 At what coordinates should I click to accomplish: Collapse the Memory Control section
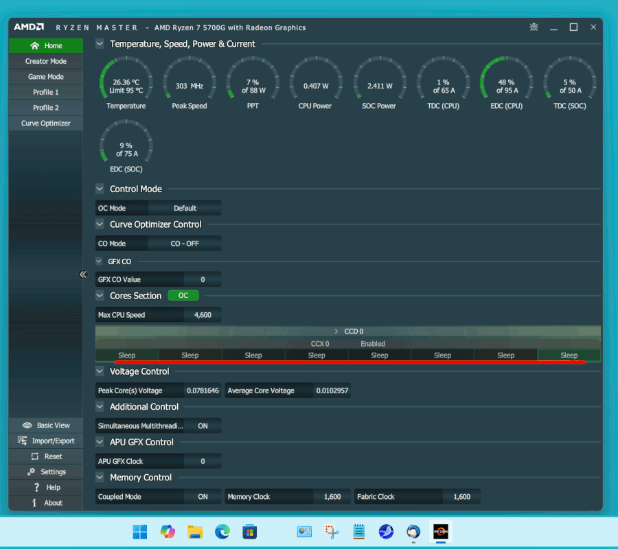[100, 478]
